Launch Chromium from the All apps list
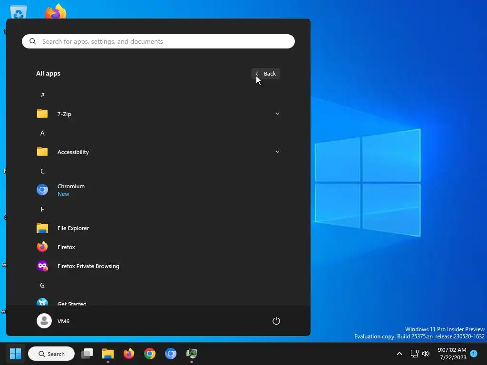The width and height of the screenshot is (487, 365). pos(158,190)
